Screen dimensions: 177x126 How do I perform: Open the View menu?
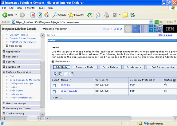click(19, 8)
